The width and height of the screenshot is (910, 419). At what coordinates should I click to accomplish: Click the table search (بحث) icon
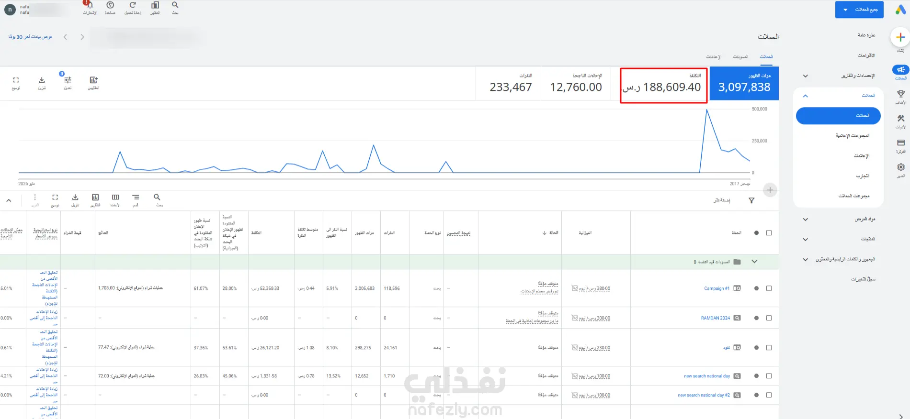(x=157, y=197)
